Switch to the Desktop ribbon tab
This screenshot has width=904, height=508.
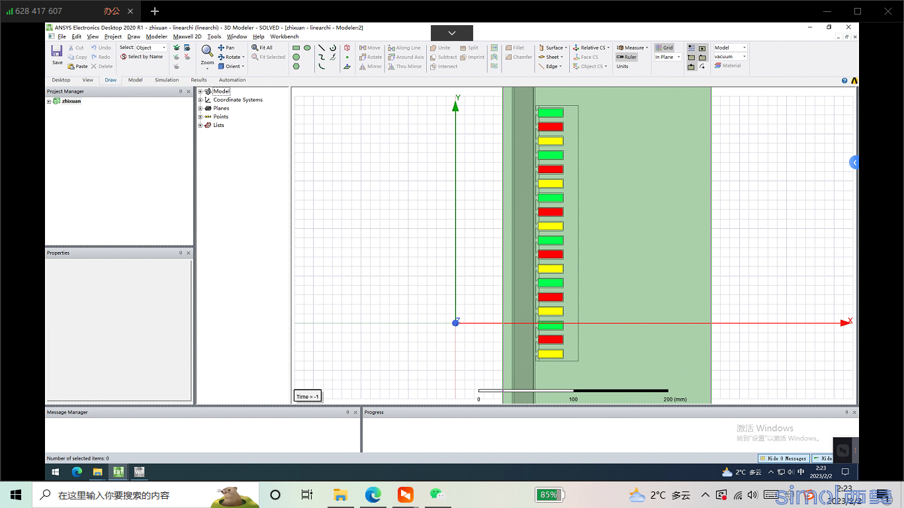tap(61, 80)
